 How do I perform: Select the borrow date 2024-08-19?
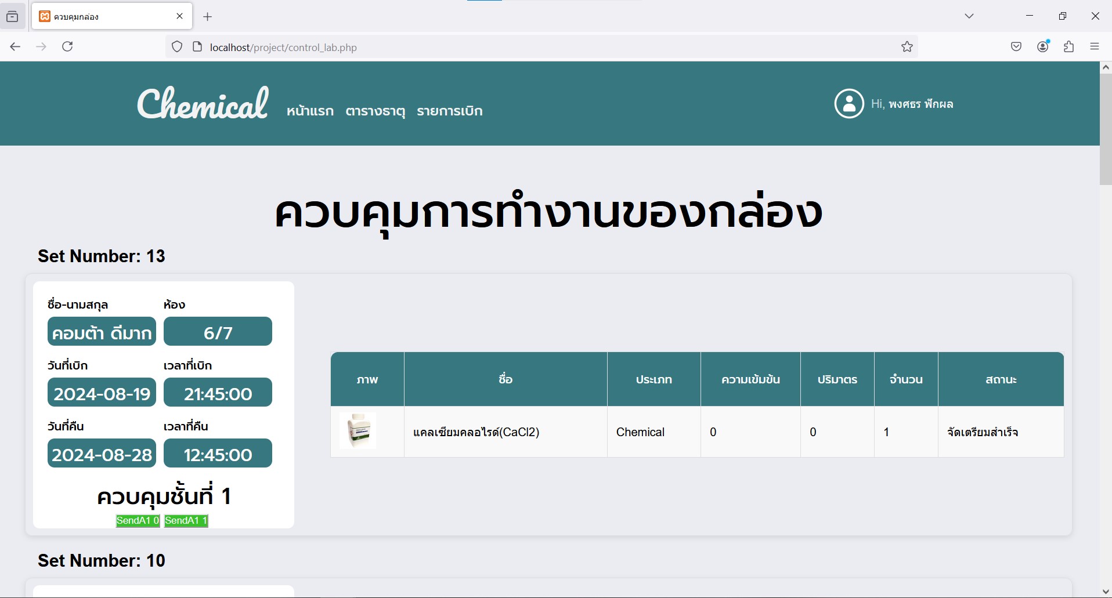click(x=102, y=392)
